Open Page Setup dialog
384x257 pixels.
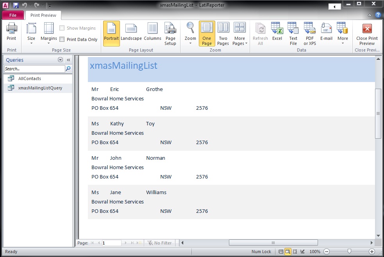click(x=170, y=34)
